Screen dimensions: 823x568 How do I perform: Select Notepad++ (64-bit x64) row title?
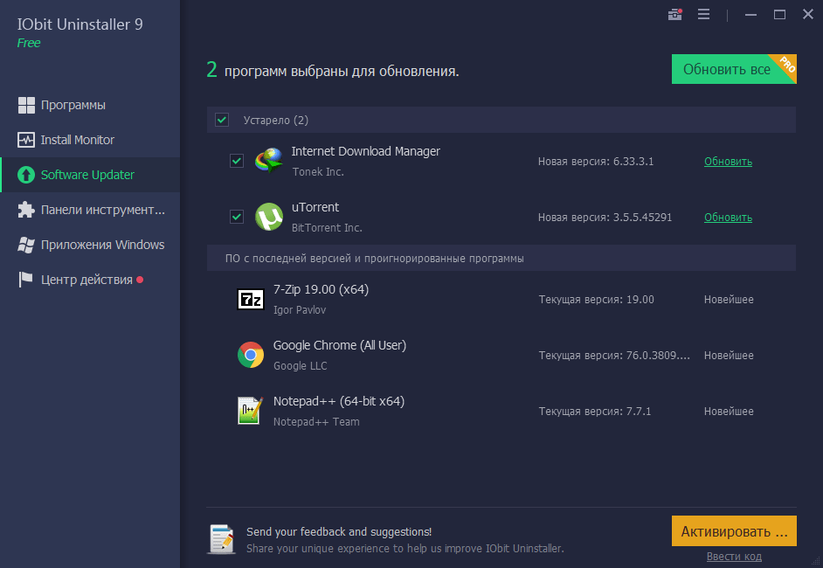coord(338,401)
